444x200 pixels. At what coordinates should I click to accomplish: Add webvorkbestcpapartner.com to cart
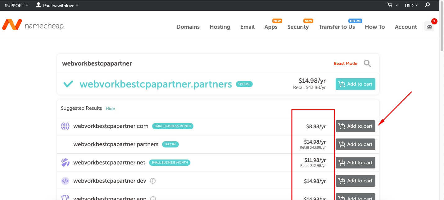356,126
